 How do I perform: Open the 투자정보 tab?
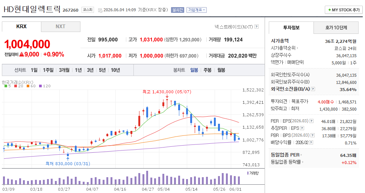(x=291, y=27)
